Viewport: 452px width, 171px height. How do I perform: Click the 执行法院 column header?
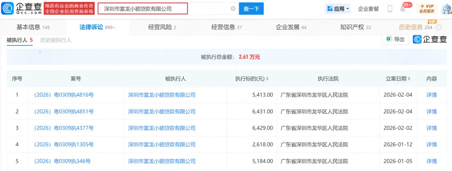[x=328, y=79]
